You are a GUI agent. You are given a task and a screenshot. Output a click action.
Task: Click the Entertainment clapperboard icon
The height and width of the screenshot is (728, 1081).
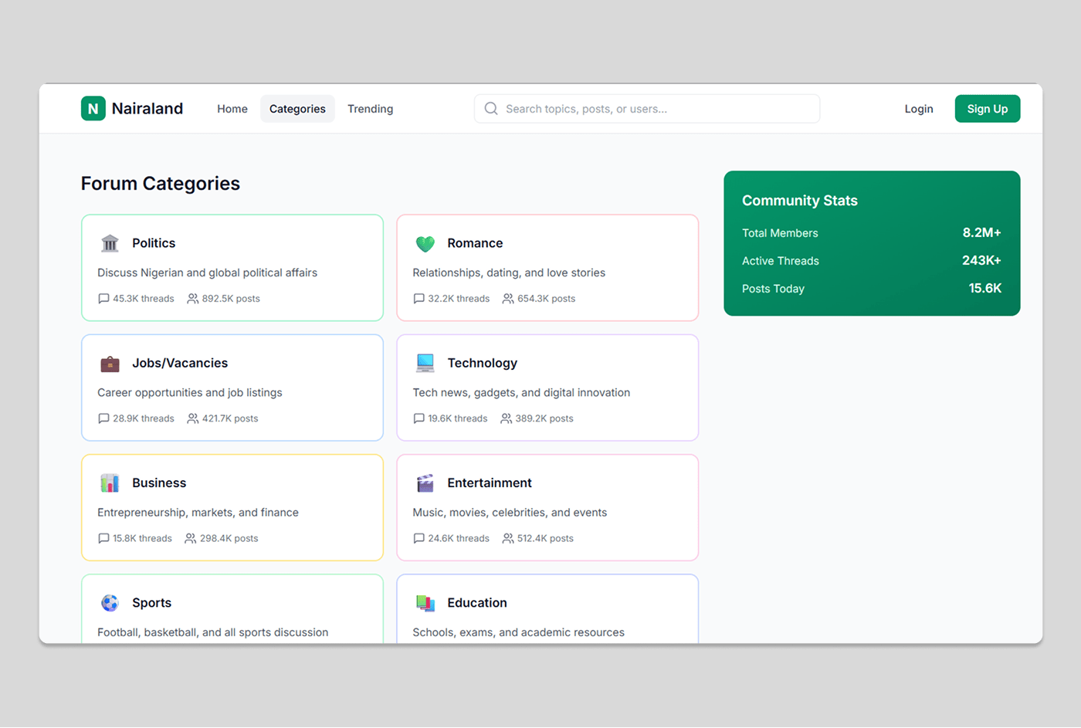[x=425, y=483]
